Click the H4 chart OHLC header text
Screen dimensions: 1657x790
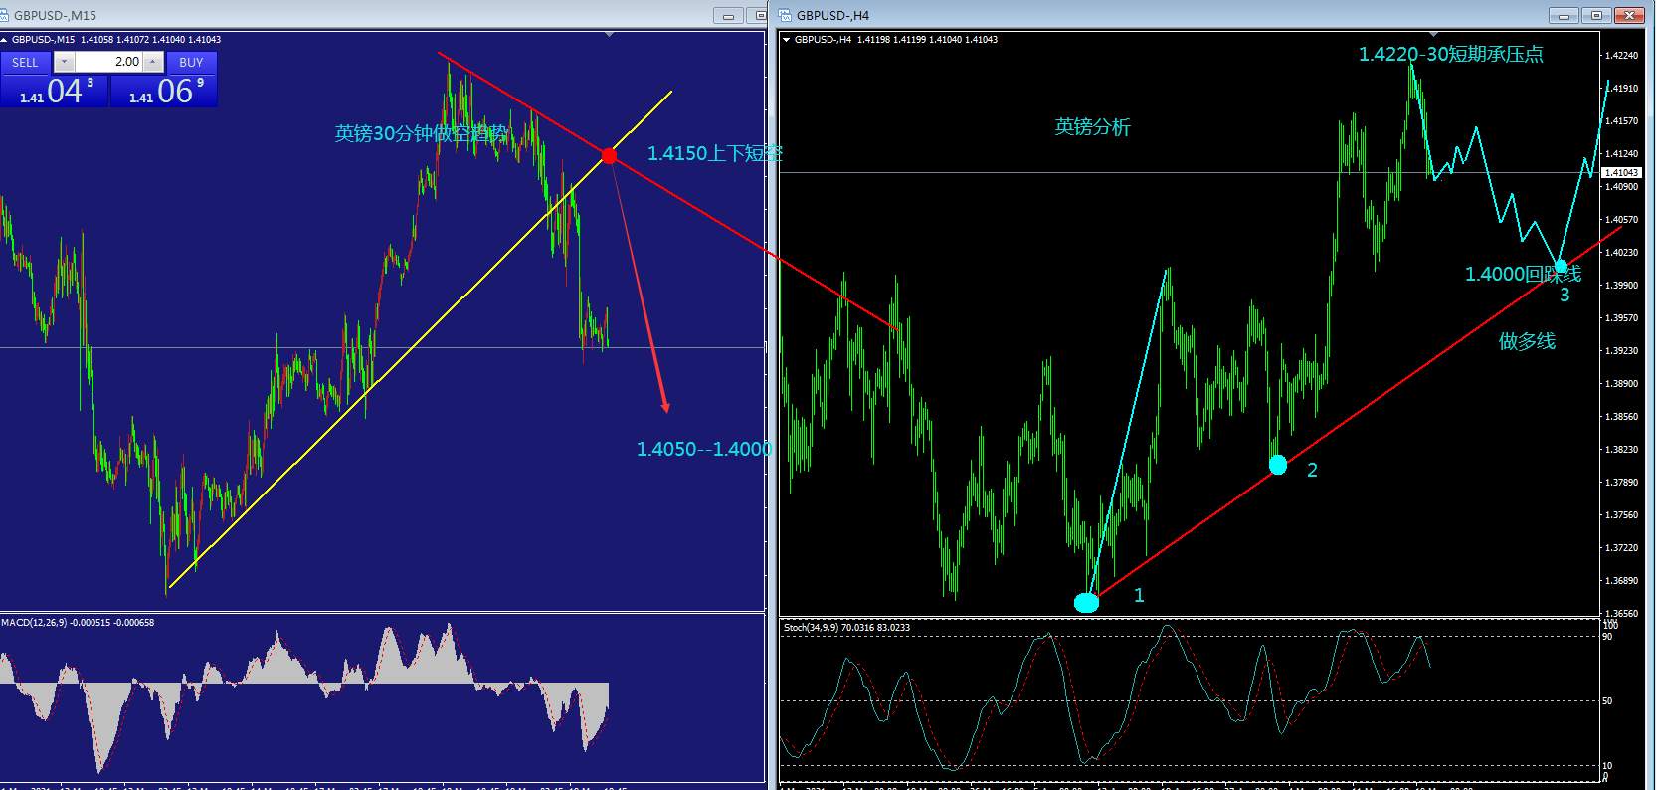coord(896,40)
